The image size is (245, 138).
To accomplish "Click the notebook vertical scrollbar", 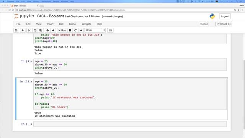I will (x=244, y=95).
